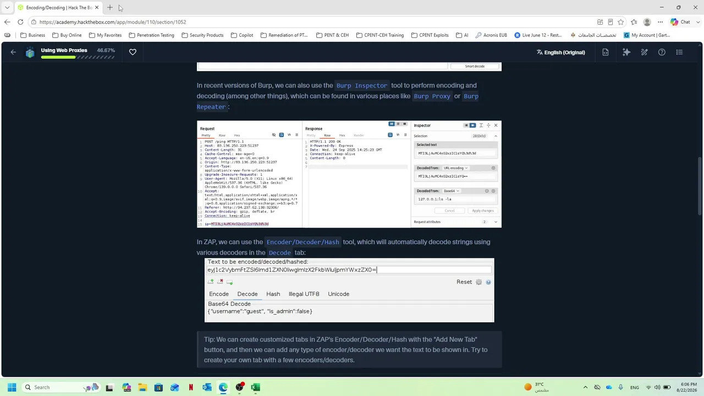704x396 pixels.
Task: Open the My Favorites bookmarks folder
Action: point(105,35)
